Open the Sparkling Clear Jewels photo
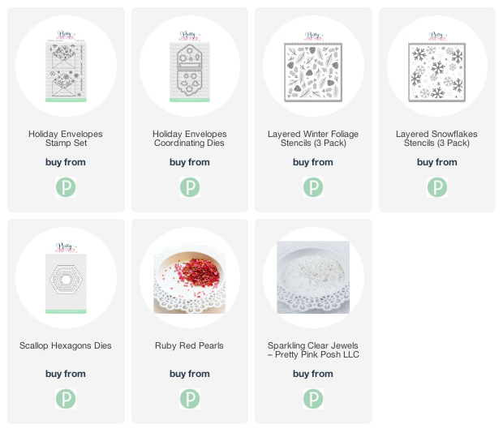This screenshot has height=441, width=503. [313, 277]
